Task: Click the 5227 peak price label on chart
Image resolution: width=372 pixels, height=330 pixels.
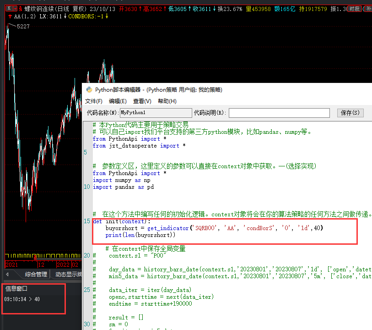Action: [x=23, y=27]
